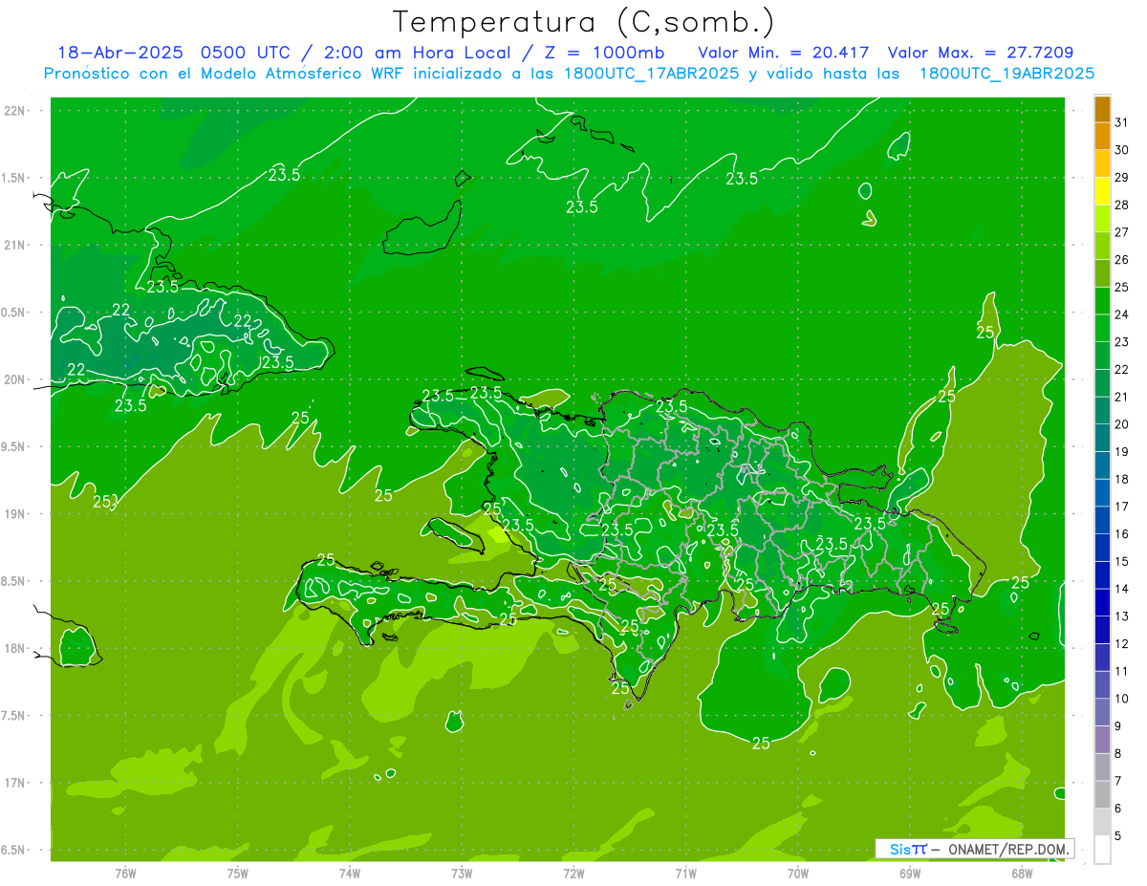Click the '20N' latitude axis label
Viewport: 1147px width, 886px height.
[15, 379]
